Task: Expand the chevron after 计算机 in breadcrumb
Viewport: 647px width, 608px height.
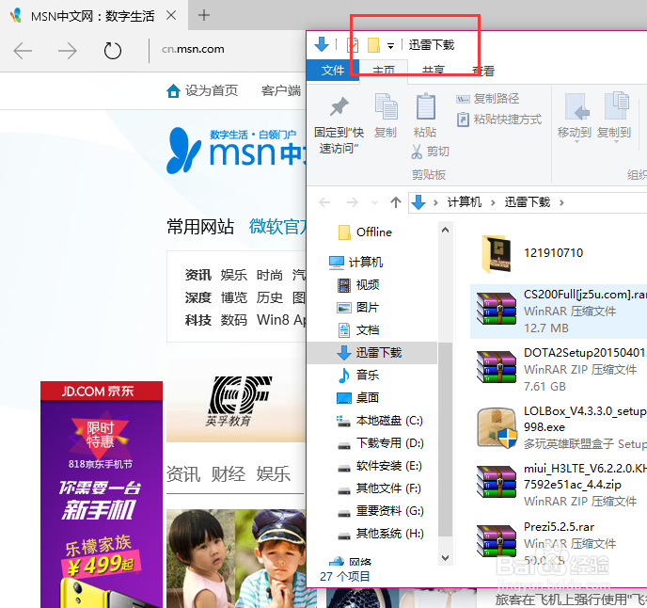Action: (x=493, y=202)
